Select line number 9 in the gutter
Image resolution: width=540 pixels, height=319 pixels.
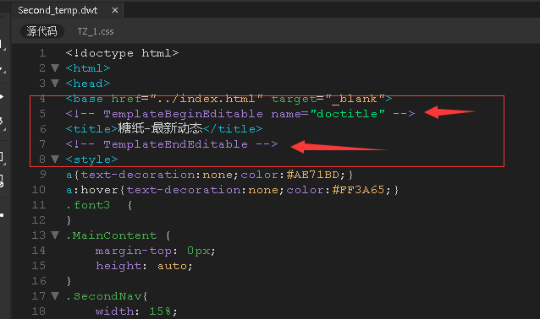click(42, 175)
